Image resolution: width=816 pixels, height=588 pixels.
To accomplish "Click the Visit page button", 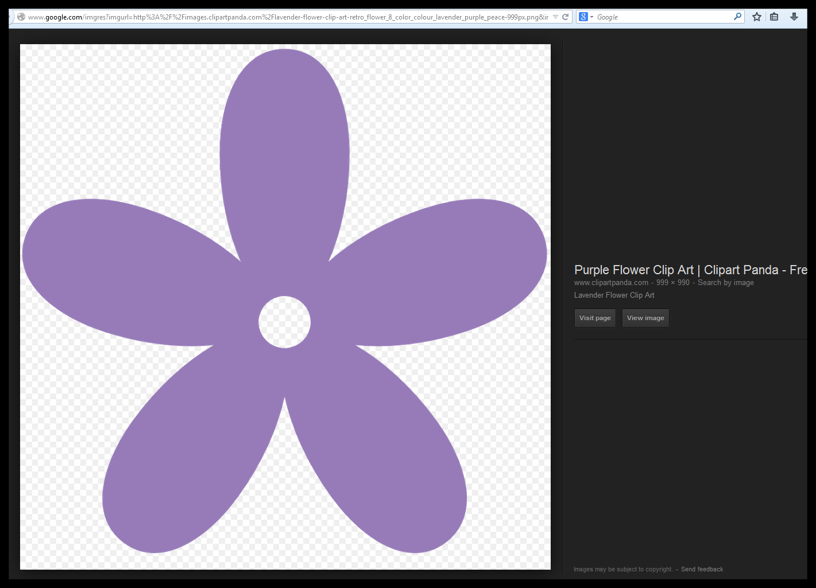I will click(x=595, y=318).
